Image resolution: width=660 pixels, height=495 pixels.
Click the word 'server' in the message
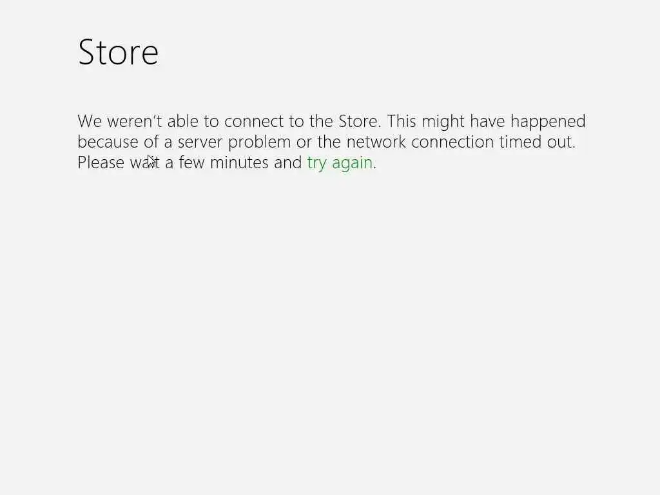point(200,142)
